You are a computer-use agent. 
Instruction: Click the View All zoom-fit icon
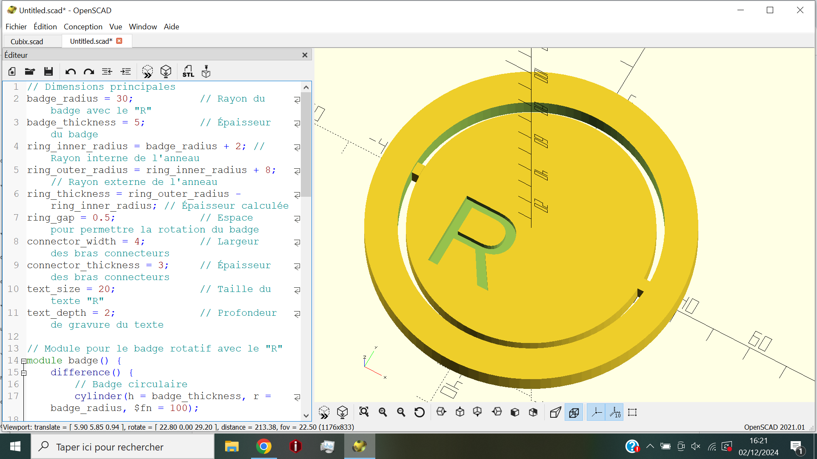coord(364,412)
